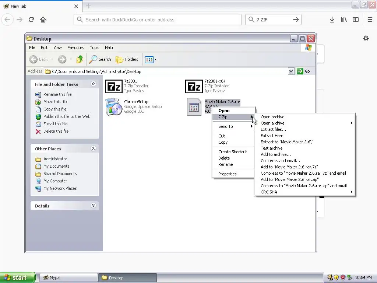Viewport: 377px width, 283px height.
Task: Toggle the Folders pane button
Action: 127,59
